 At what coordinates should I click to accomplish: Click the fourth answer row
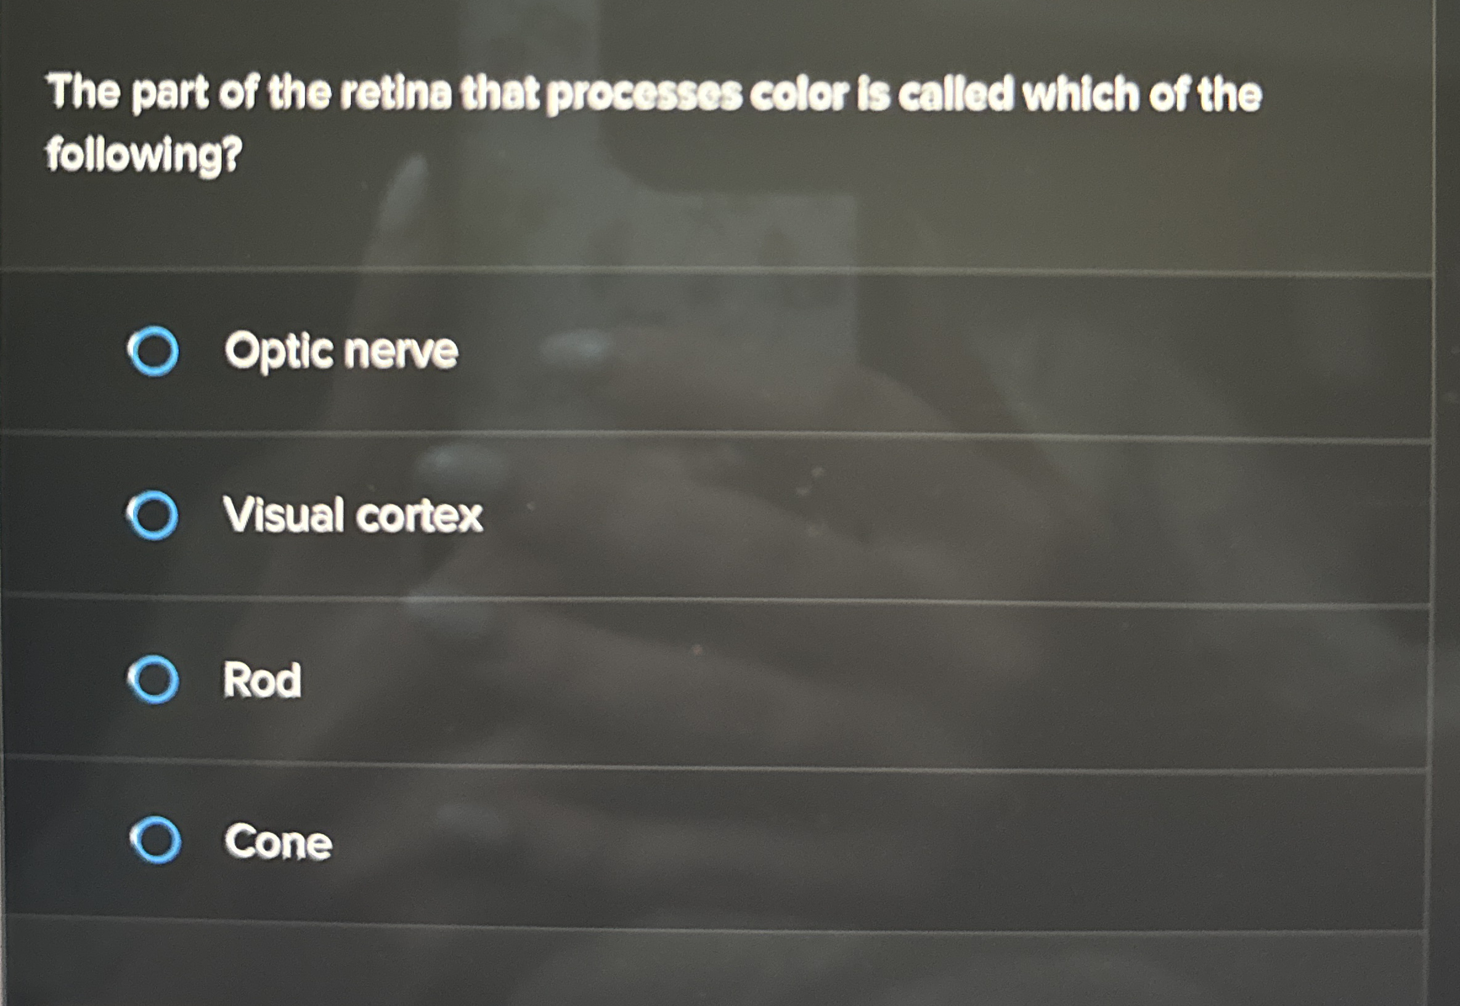click(x=693, y=842)
